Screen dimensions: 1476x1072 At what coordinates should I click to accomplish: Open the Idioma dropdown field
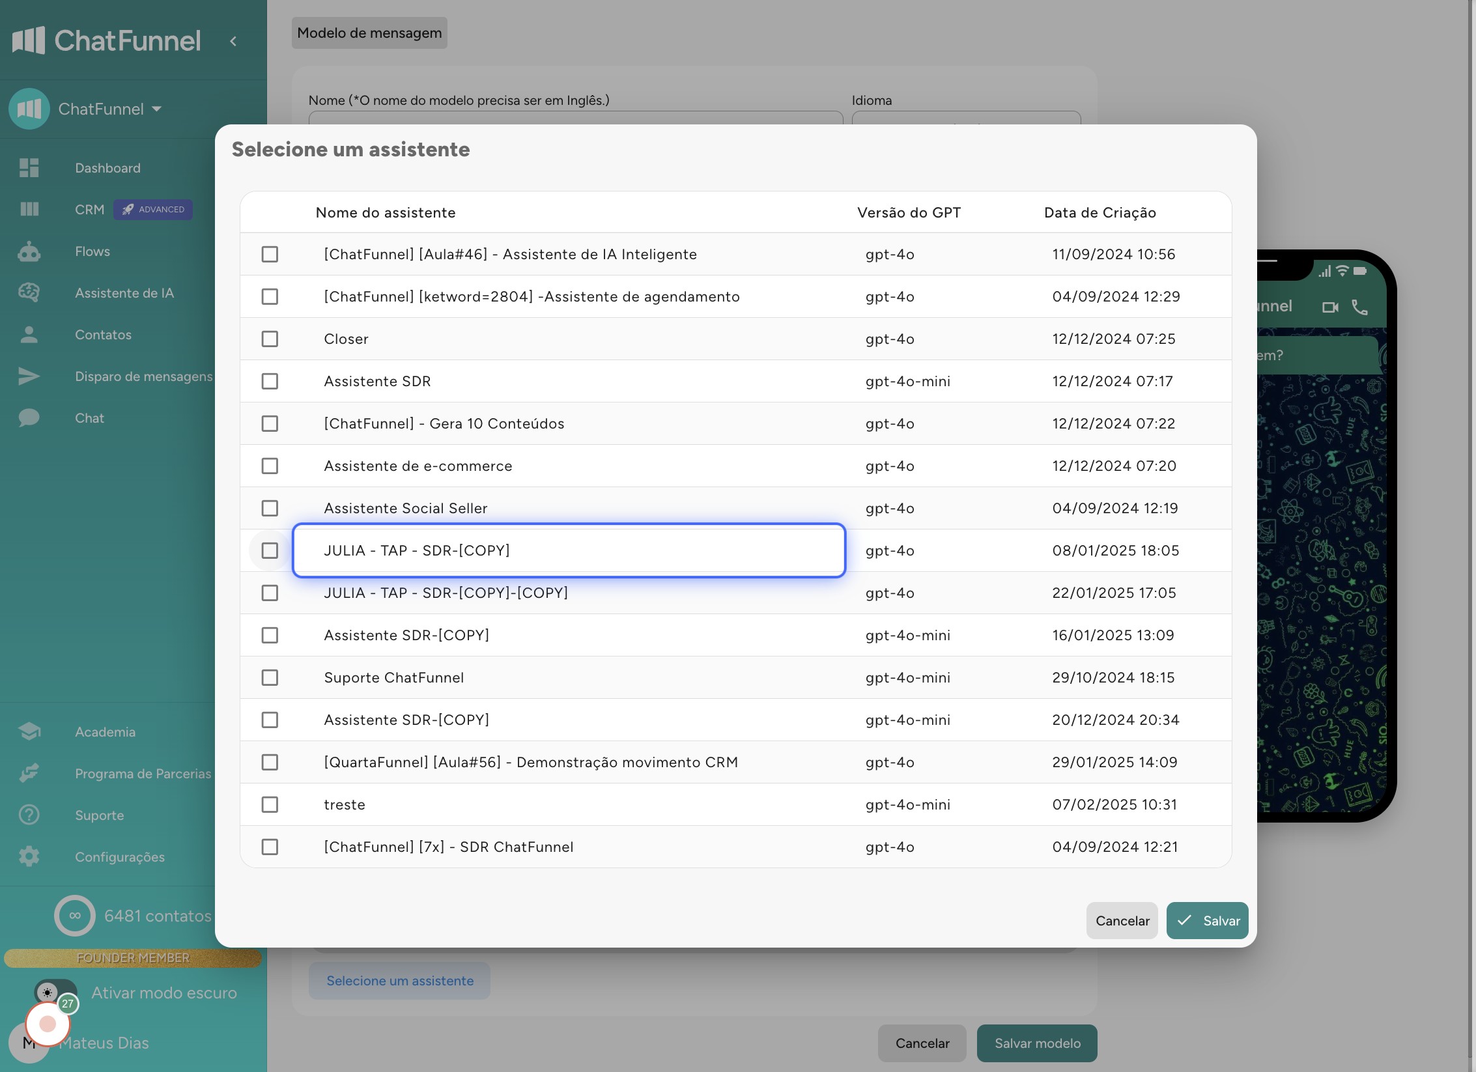tap(966, 118)
